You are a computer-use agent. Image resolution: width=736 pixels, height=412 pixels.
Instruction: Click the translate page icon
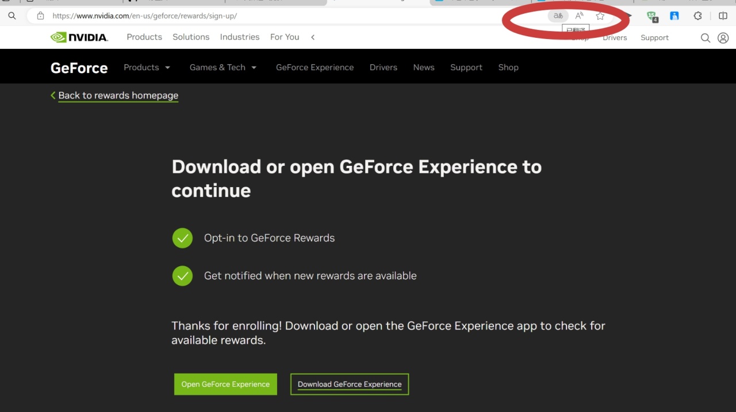click(x=558, y=16)
